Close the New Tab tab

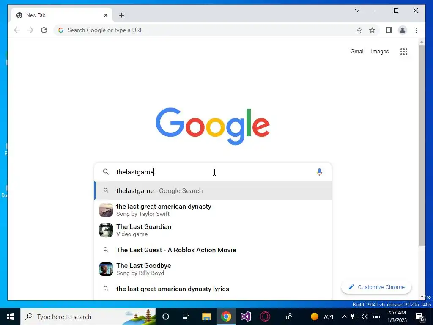pos(105,15)
